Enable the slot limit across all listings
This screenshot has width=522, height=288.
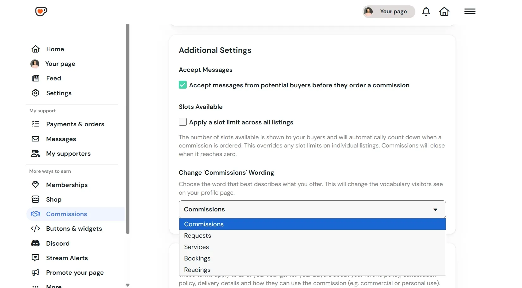183,122
